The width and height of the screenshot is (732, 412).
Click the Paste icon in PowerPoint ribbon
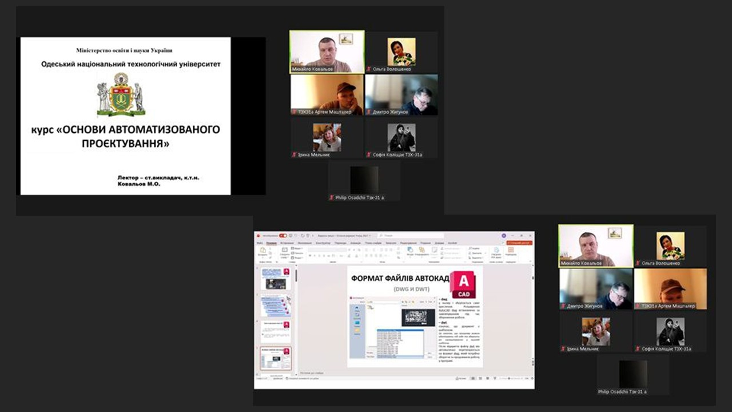[263, 251]
